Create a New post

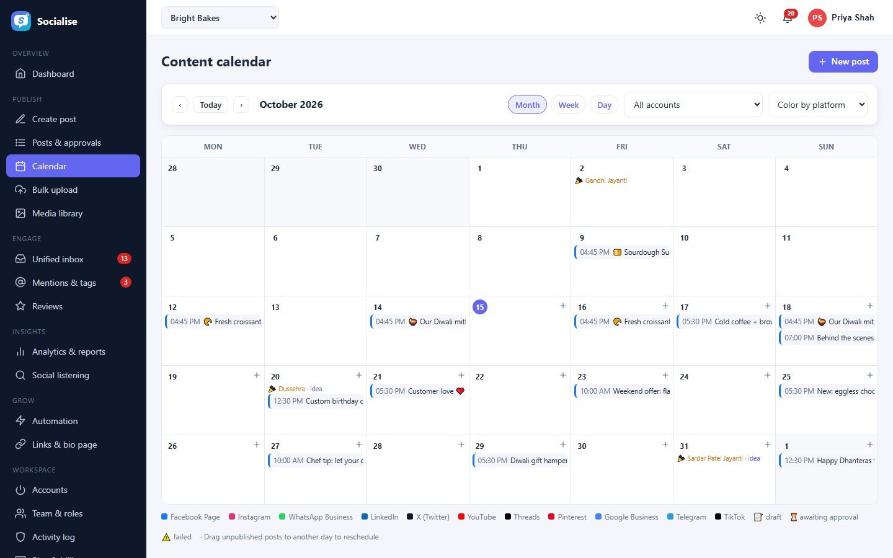click(x=843, y=61)
